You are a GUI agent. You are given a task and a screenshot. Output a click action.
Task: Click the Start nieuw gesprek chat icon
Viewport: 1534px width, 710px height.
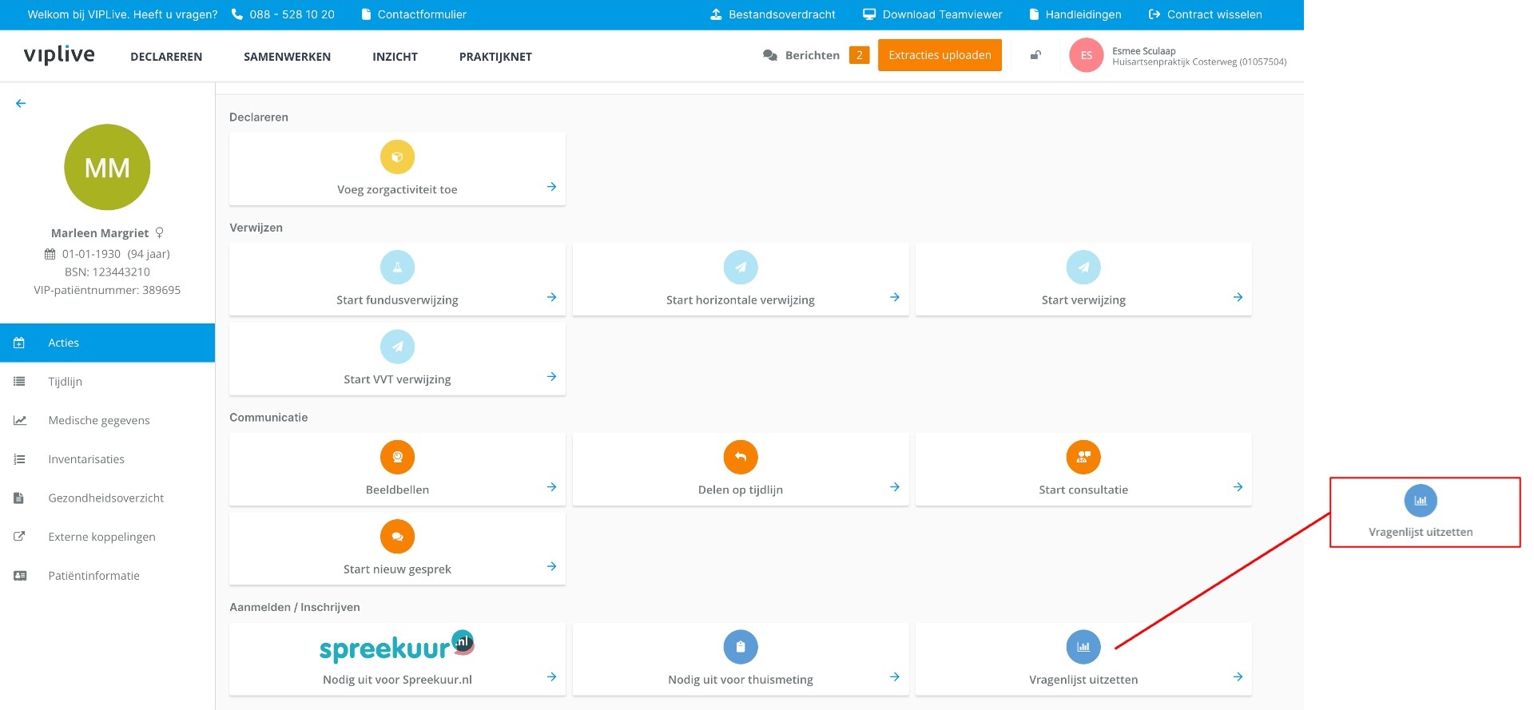397,537
